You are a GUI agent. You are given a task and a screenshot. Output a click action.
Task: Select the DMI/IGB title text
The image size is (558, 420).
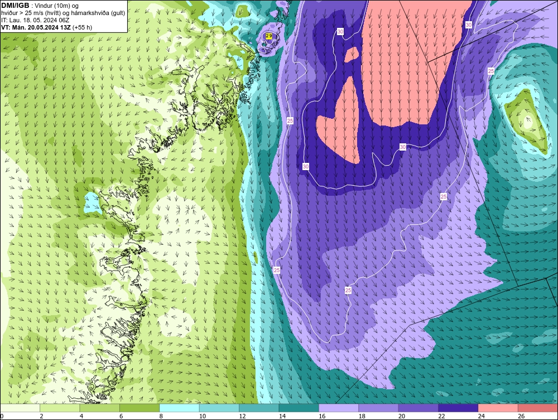tap(15, 6)
